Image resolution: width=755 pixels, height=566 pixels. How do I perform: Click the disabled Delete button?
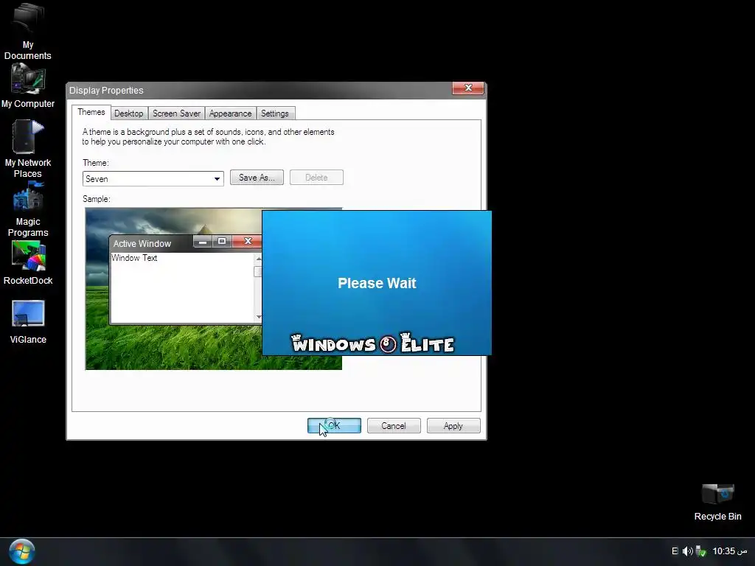click(316, 178)
